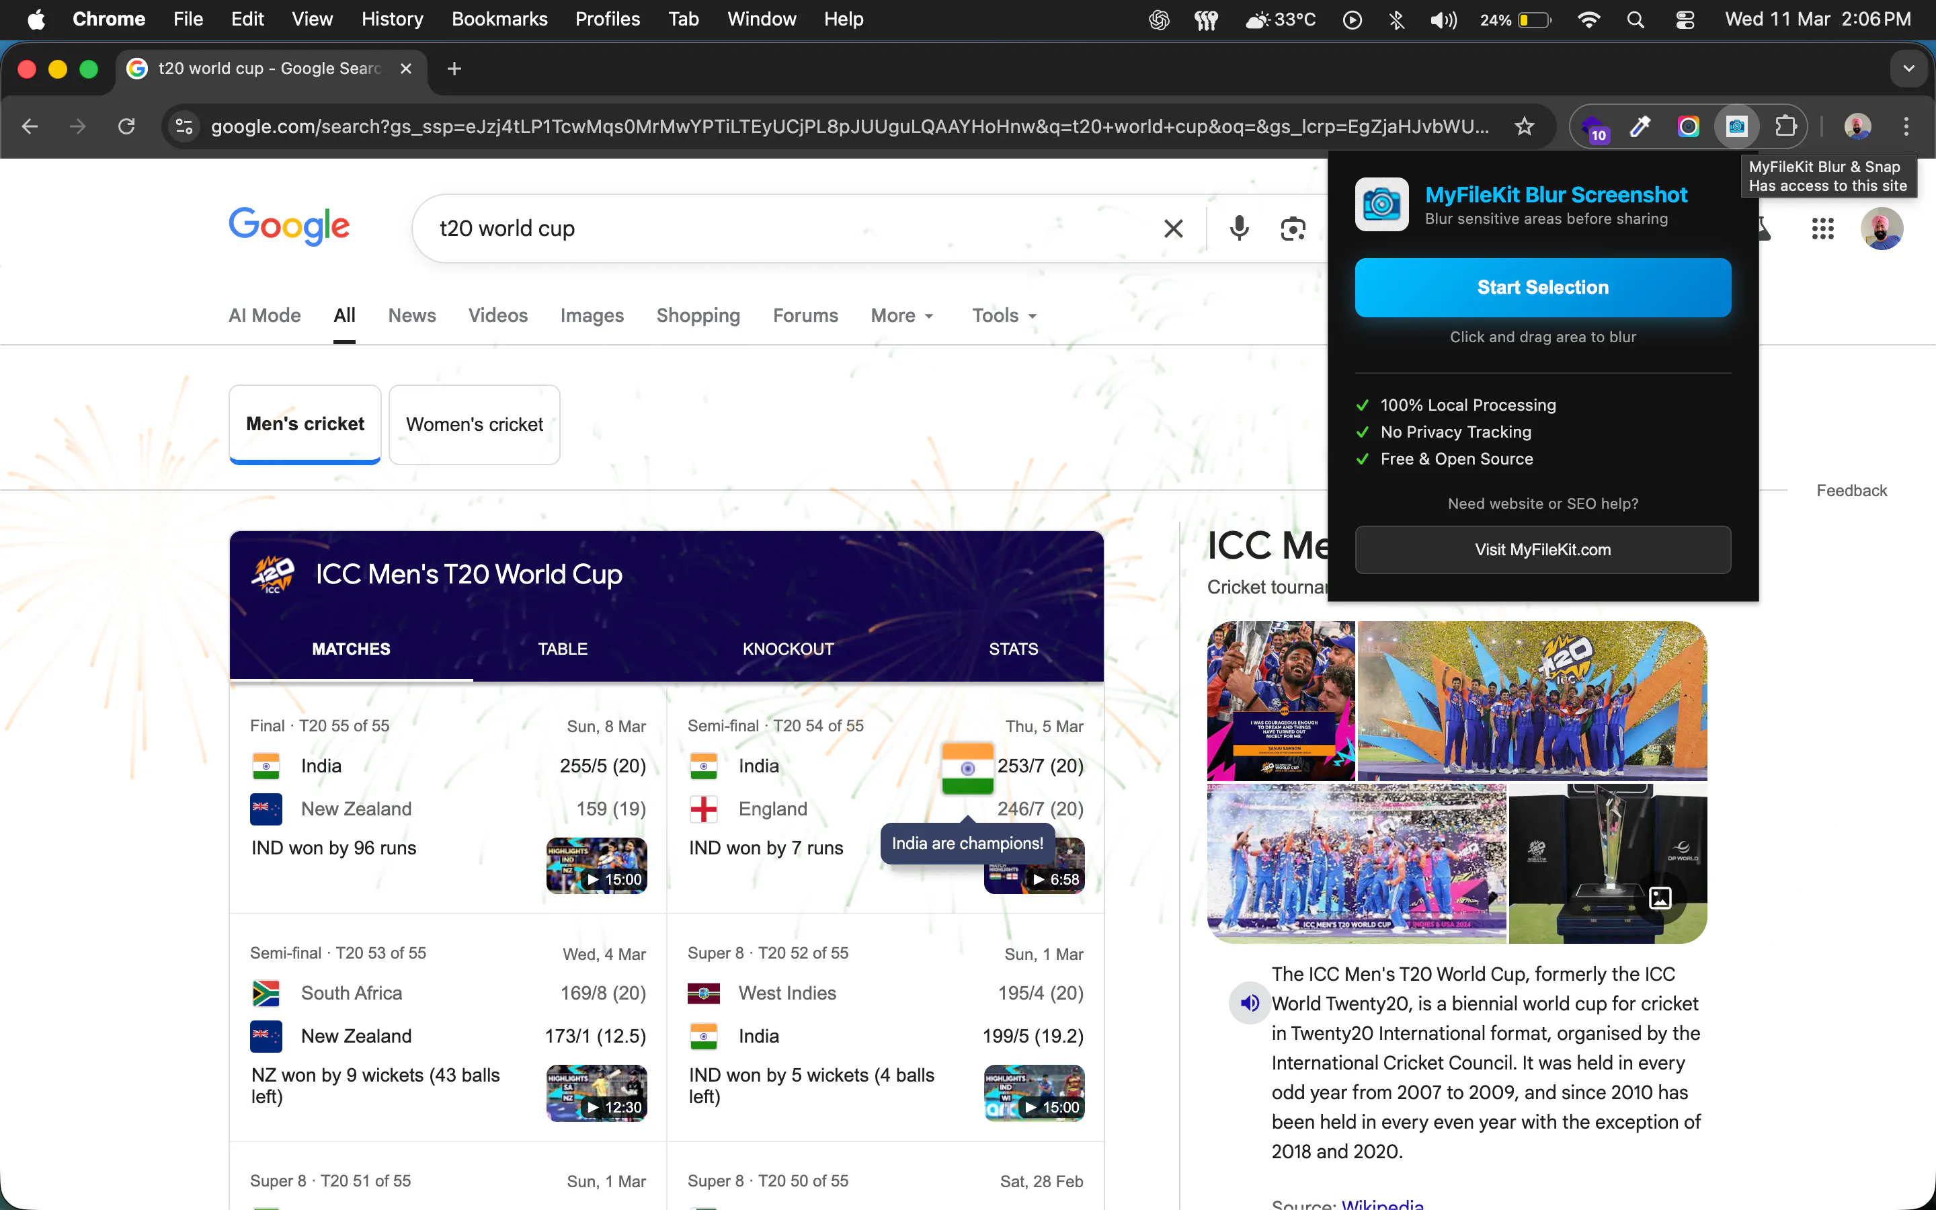This screenshot has width=1936, height=1210.
Task: Reload the page
Action: tap(126, 126)
